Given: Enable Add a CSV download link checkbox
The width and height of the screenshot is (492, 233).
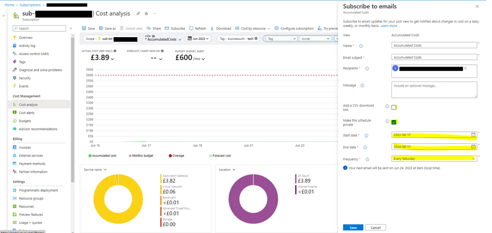Looking at the screenshot, I should [x=394, y=107].
